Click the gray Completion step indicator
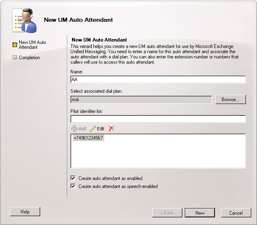The width and height of the screenshot is (257, 226). [x=15, y=57]
